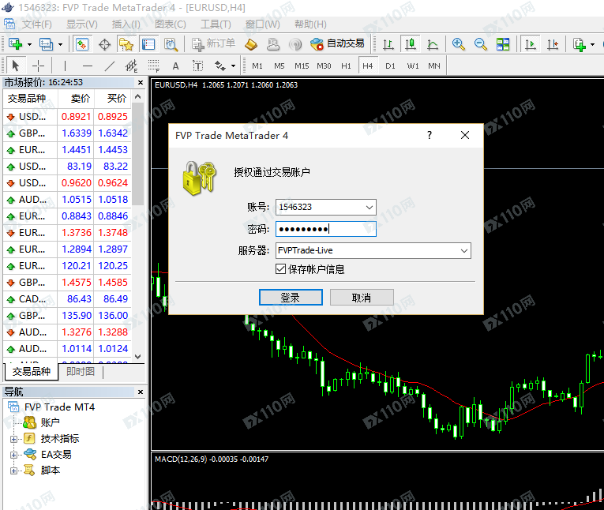Open the 帮助(H) menu
Screen dimensions: 604x510
coord(310,24)
